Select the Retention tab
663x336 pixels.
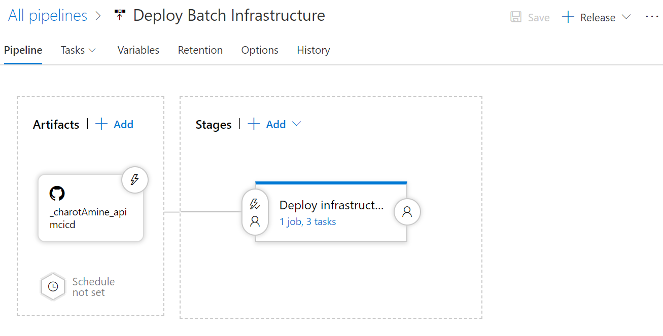200,50
